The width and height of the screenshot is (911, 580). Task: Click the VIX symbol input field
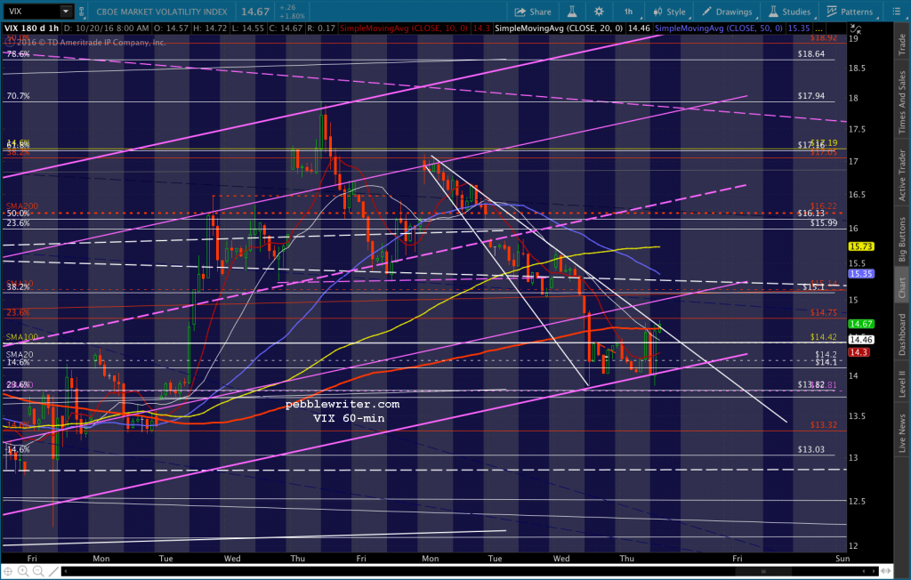pyautogui.click(x=31, y=11)
